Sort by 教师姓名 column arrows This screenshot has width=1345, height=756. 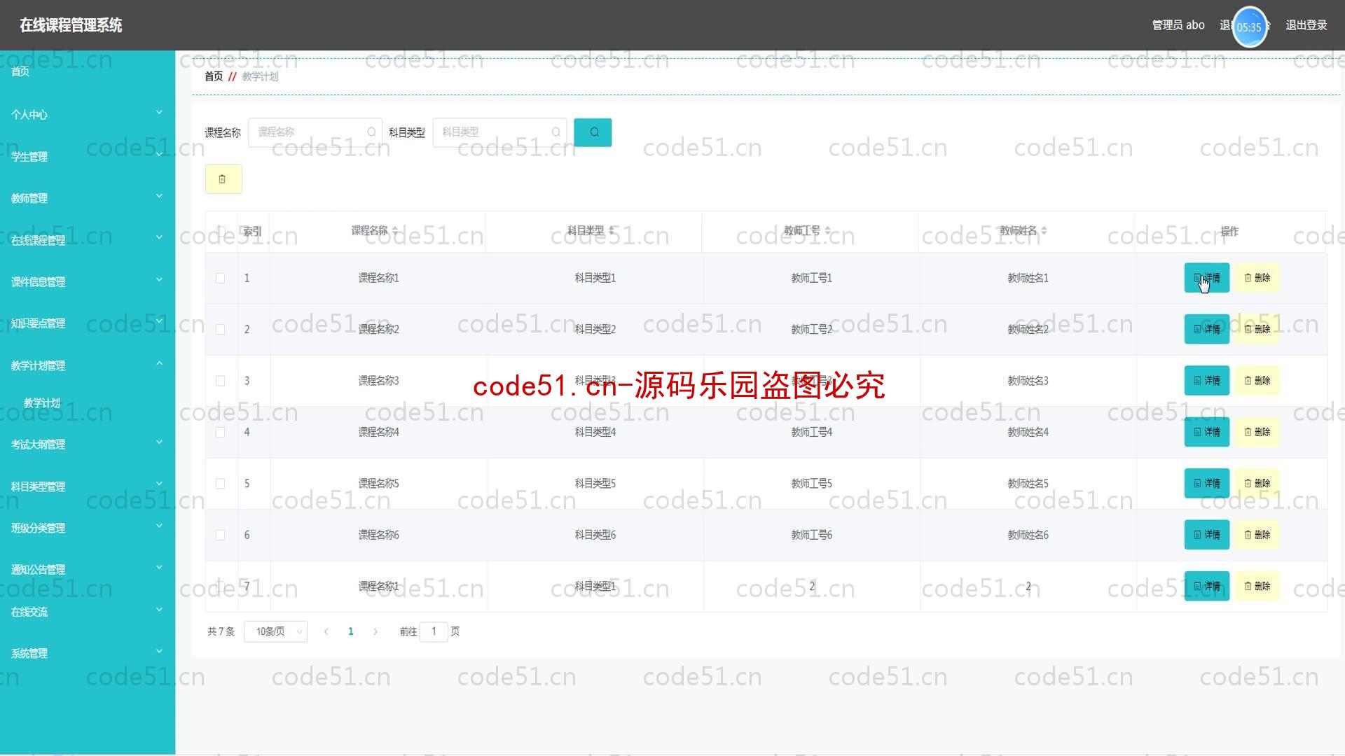[x=1044, y=231]
